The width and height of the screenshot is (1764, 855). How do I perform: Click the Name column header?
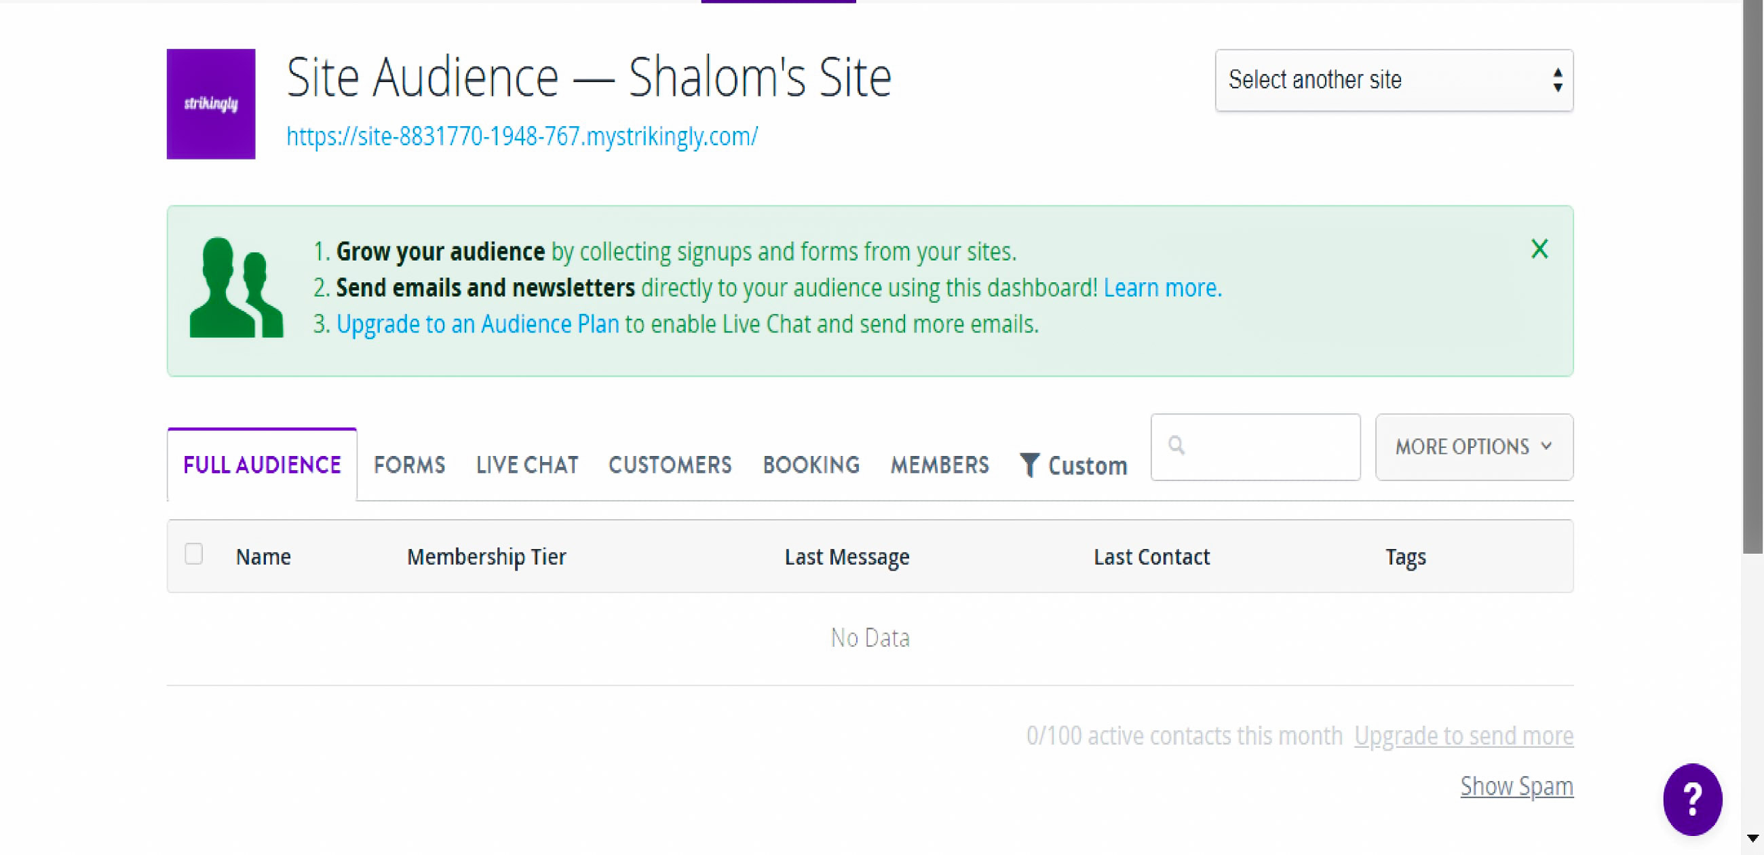point(263,556)
